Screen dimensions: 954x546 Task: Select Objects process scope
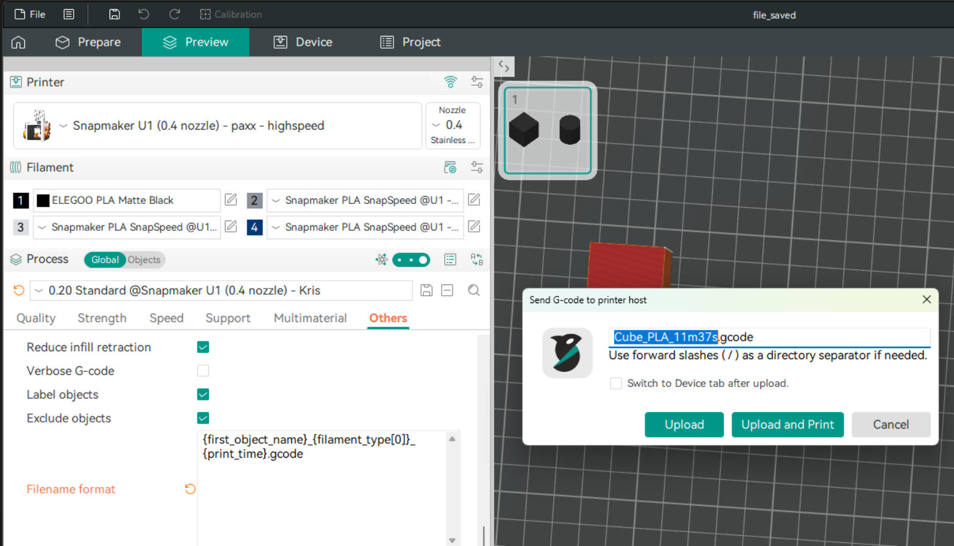(x=144, y=260)
